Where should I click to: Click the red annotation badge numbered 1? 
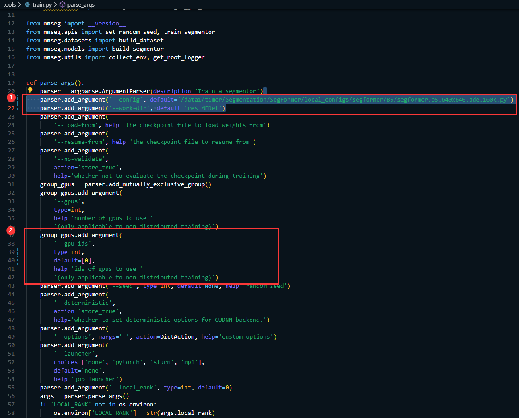pyautogui.click(x=10, y=97)
